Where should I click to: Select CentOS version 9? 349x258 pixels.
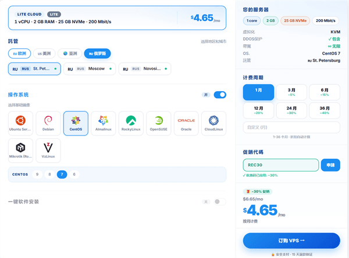[37, 174]
